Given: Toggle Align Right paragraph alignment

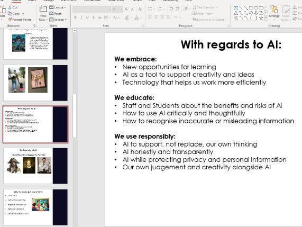Looking at the screenshot, I should (x=162, y=17).
